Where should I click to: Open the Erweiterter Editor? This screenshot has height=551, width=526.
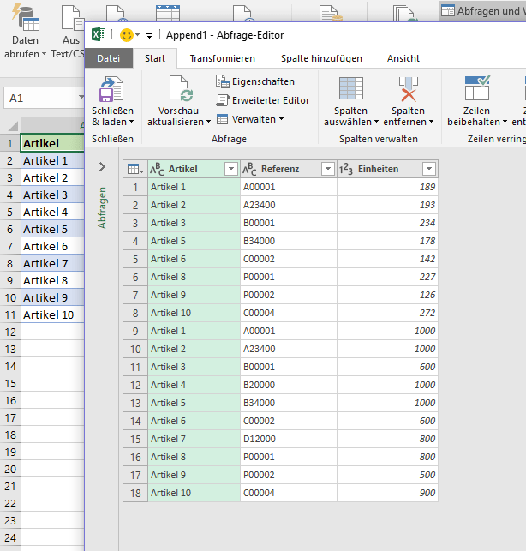(x=262, y=100)
